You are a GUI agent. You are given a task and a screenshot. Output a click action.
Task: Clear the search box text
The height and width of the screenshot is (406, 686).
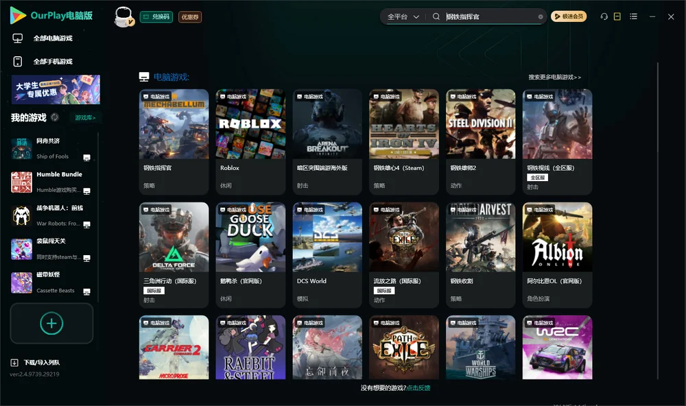point(541,16)
